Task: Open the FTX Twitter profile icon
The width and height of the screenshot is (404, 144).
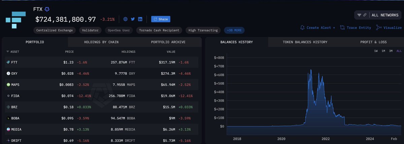Action: coord(133,19)
